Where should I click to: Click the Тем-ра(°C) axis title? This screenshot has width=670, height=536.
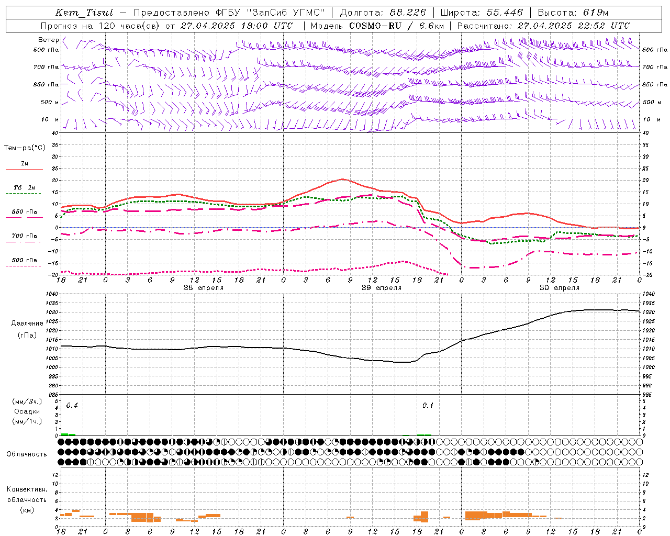[x=25, y=148]
